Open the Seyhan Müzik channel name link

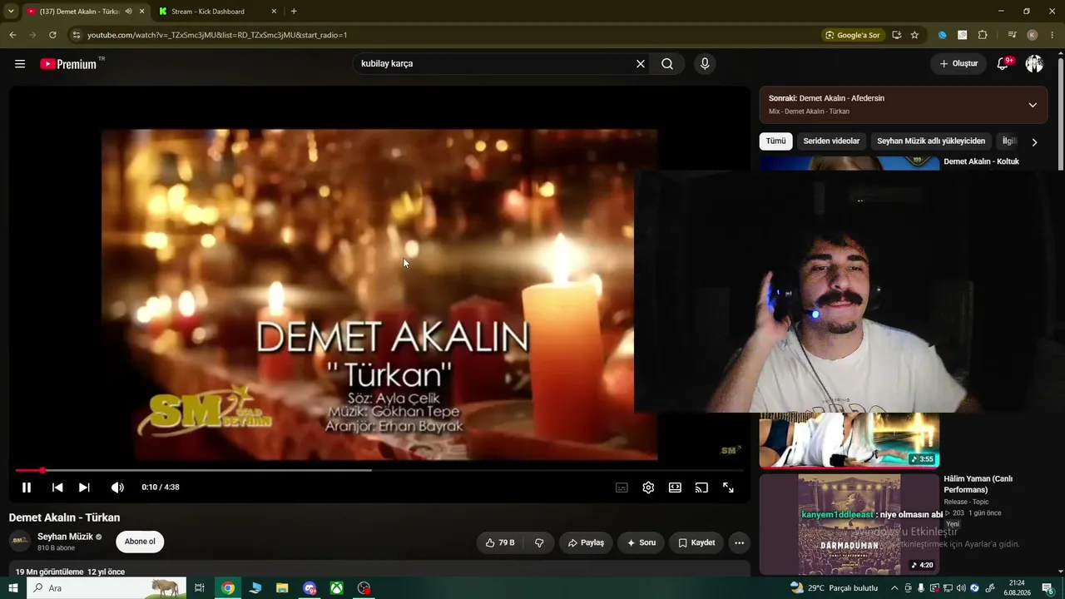coord(65,537)
